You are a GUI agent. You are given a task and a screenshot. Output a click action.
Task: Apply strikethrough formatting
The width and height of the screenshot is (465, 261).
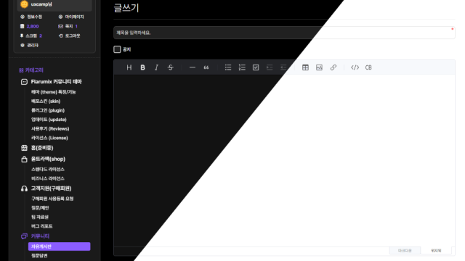(x=170, y=67)
